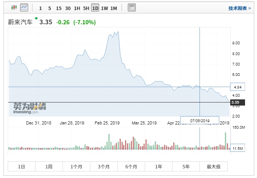This screenshot has height=178, width=257.
Task: Select the 1W interval
Action: click(x=105, y=8)
